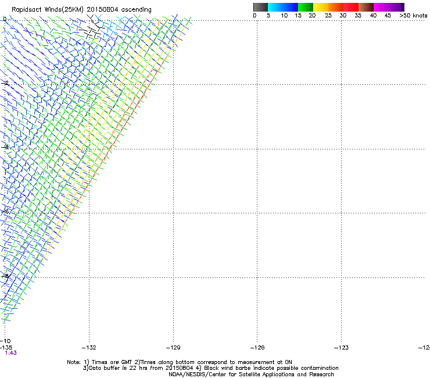This screenshot has height=378, width=430.
Task: Click the '-10' latitude axis label
Action: coord(5,341)
